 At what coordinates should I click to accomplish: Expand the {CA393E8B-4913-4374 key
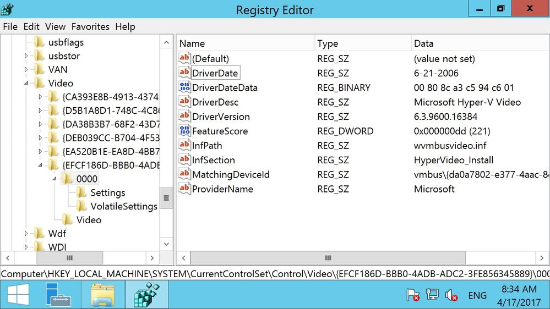[x=40, y=97]
